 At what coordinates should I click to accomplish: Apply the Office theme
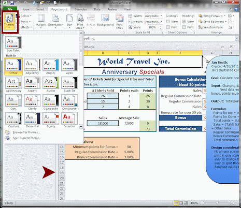pos(13,67)
